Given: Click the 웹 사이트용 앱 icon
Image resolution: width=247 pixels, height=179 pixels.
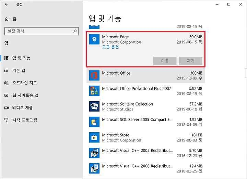Looking at the screenshot, I should pos(6,95).
